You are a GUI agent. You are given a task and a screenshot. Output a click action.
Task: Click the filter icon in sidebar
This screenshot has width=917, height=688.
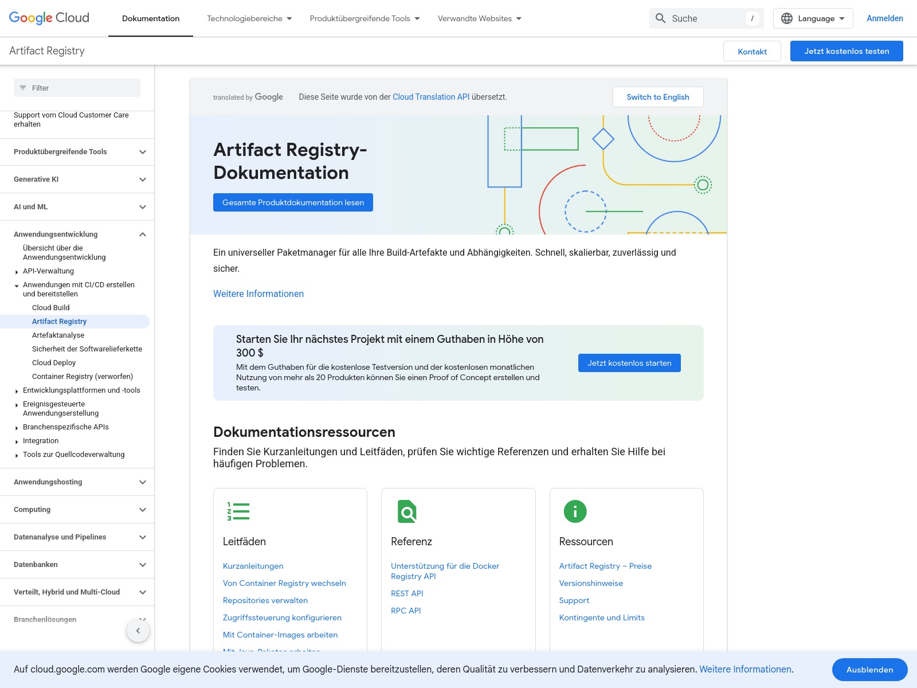[x=23, y=88]
